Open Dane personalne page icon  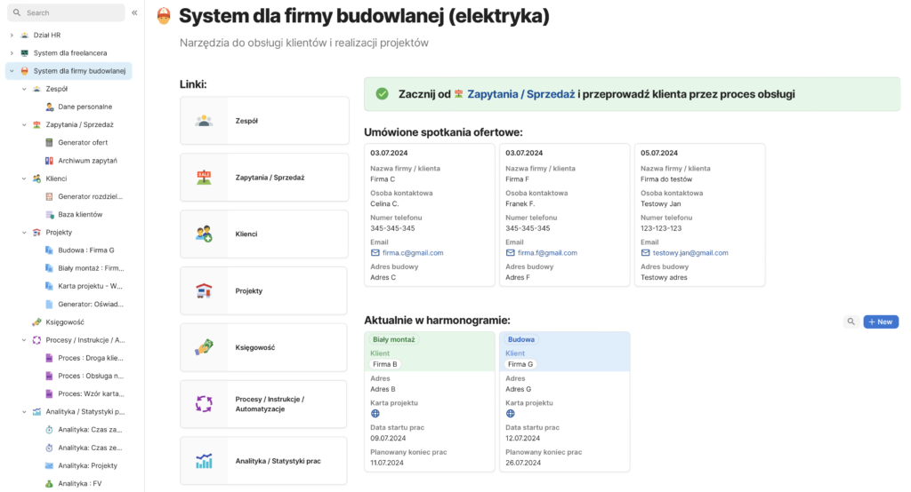[x=50, y=107]
